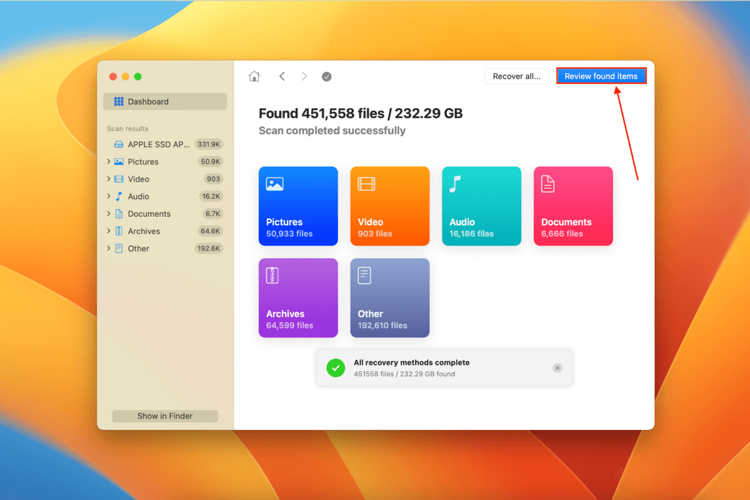
Task: Open the Documents 6,666 files card
Action: coord(573,206)
